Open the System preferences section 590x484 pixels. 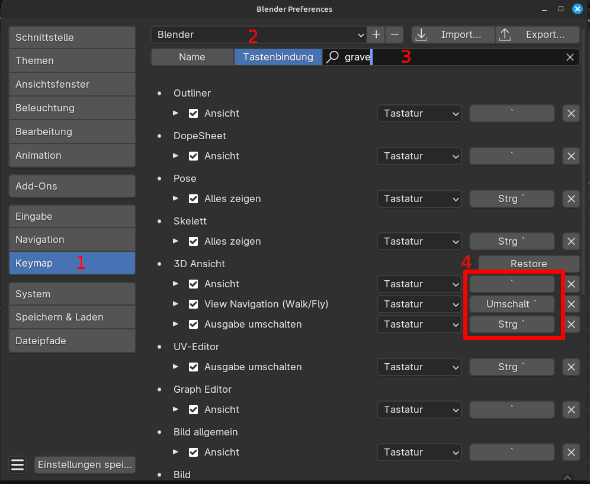pos(72,294)
